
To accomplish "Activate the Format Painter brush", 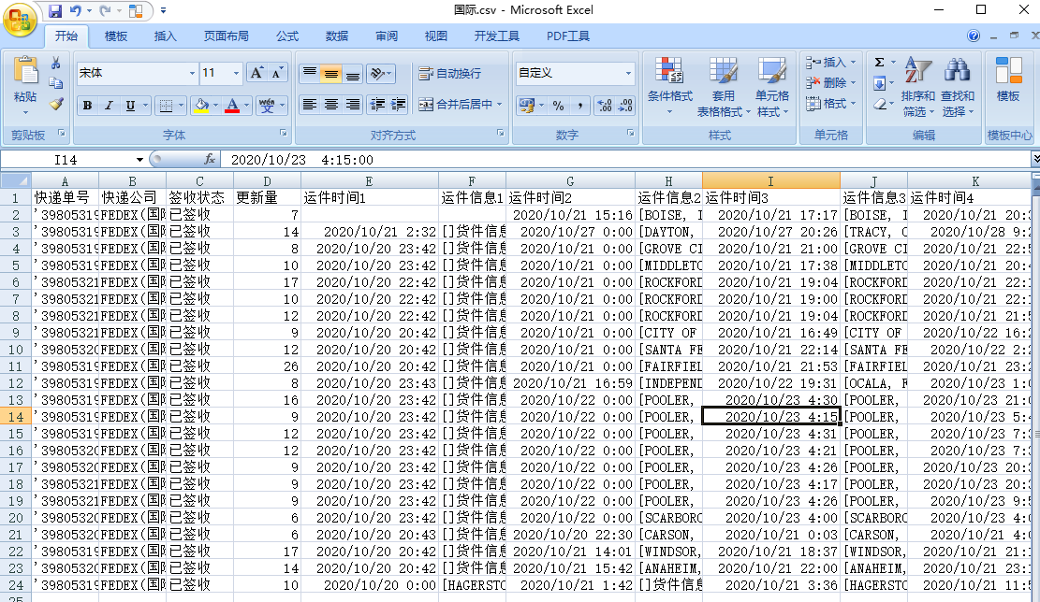I will click(x=56, y=104).
